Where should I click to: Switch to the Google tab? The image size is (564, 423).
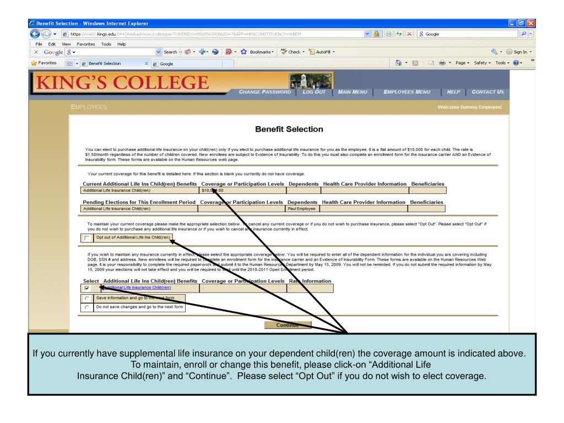pyautogui.click(x=186, y=64)
